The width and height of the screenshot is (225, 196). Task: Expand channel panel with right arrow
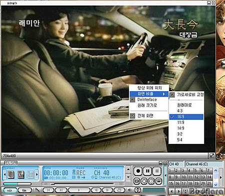point(221,177)
